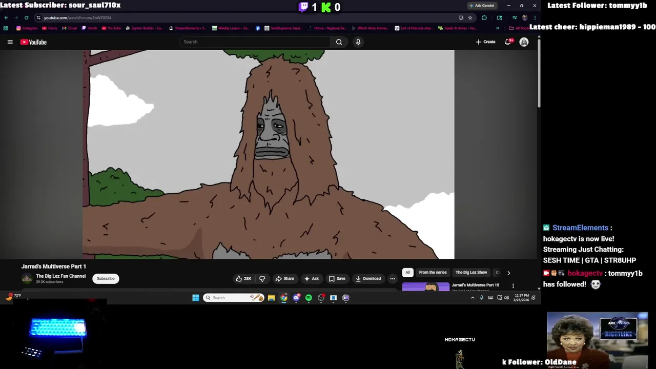
Task: Open Spotify from the taskbar
Action: [x=309, y=298]
